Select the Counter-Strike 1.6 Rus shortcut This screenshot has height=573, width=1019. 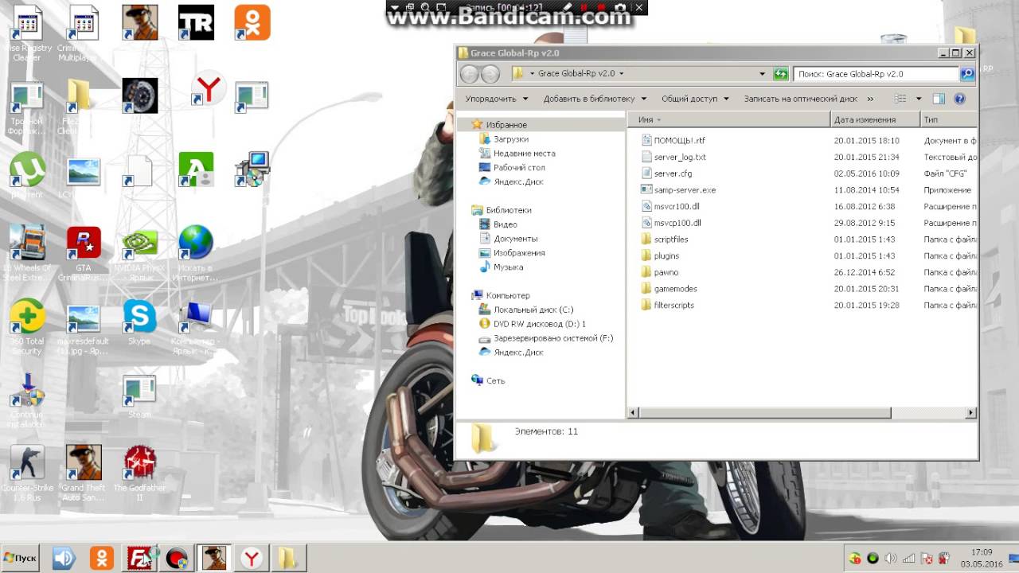[27, 473]
